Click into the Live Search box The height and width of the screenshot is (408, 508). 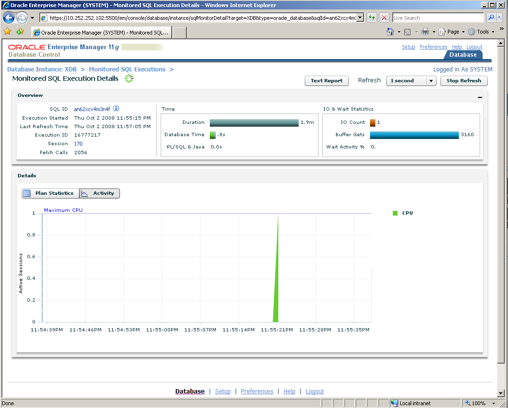(438, 18)
